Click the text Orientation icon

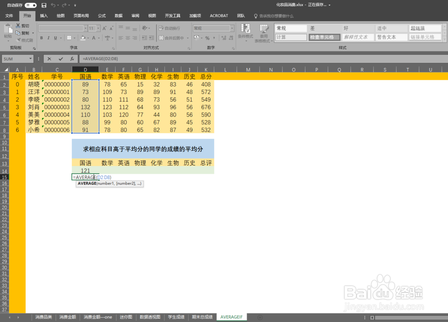[145, 28]
